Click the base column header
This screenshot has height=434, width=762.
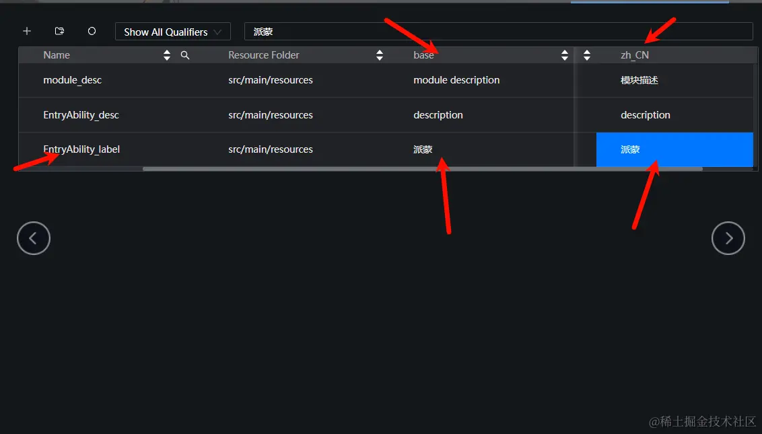point(423,55)
